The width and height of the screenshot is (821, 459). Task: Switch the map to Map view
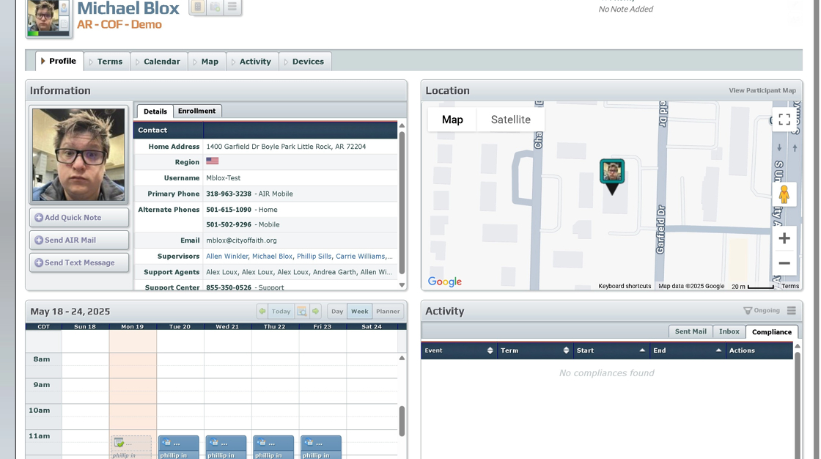(x=452, y=120)
